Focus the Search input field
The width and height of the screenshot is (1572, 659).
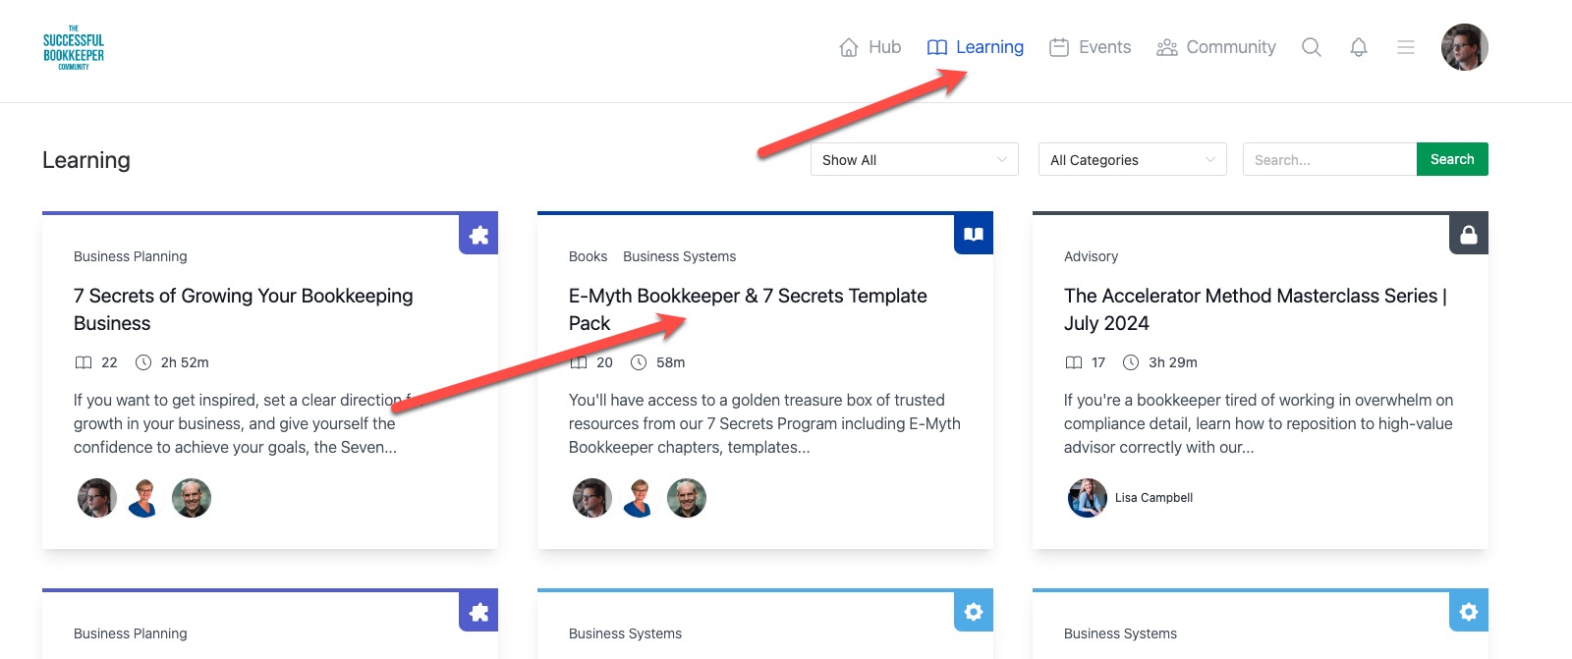(1329, 159)
